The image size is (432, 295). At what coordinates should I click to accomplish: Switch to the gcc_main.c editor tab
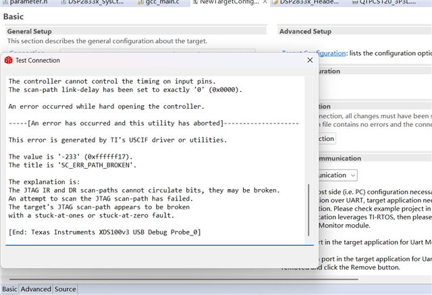point(159,2)
